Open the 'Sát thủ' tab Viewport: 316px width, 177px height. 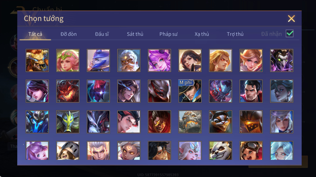pos(135,34)
